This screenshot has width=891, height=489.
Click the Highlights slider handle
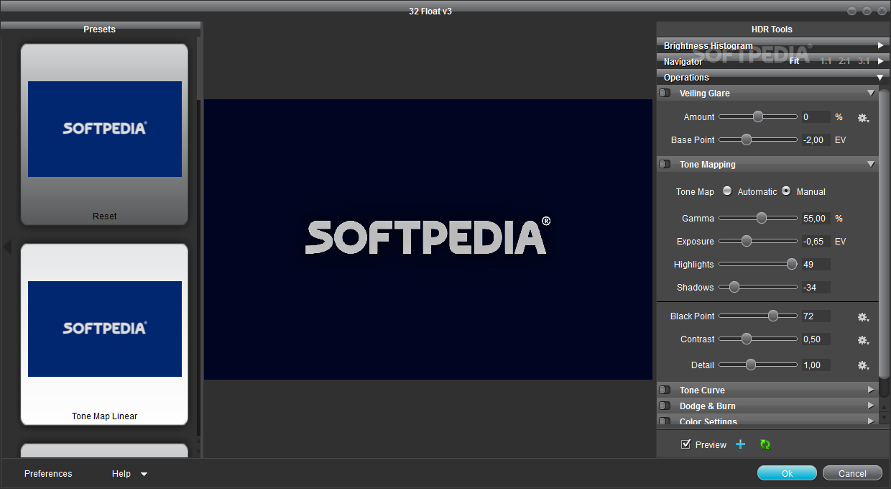click(x=792, y=264)
